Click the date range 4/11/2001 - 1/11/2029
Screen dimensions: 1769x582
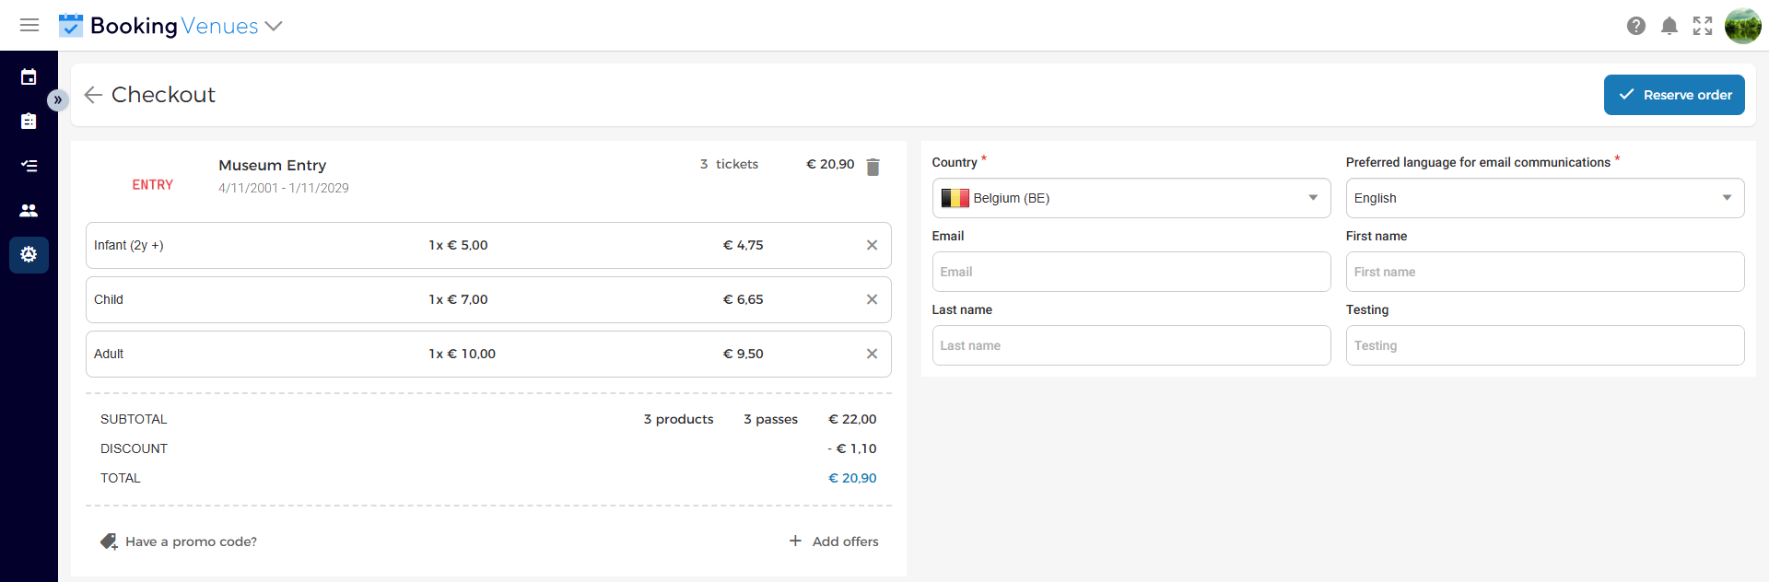[284, 188]
